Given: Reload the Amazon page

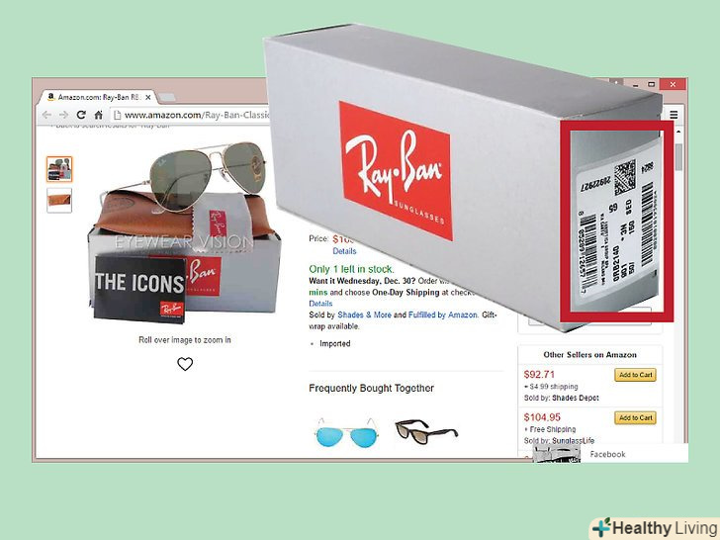Looking at the screenshot, I should pos(81,115).
